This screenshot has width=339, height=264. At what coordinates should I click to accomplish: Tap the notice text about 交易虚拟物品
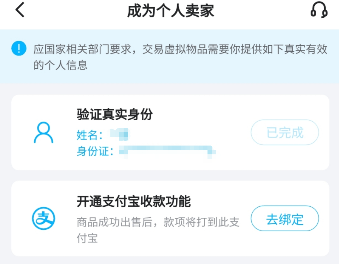coord(180,49)
